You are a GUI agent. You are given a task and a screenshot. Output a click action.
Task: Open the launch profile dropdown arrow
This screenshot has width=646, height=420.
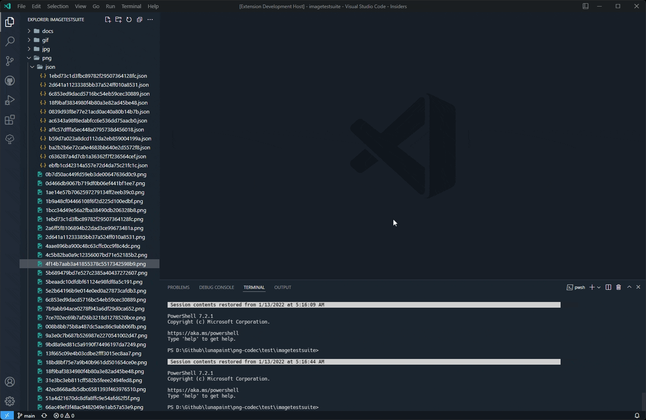pyautogui.click(x=599, y=287)
